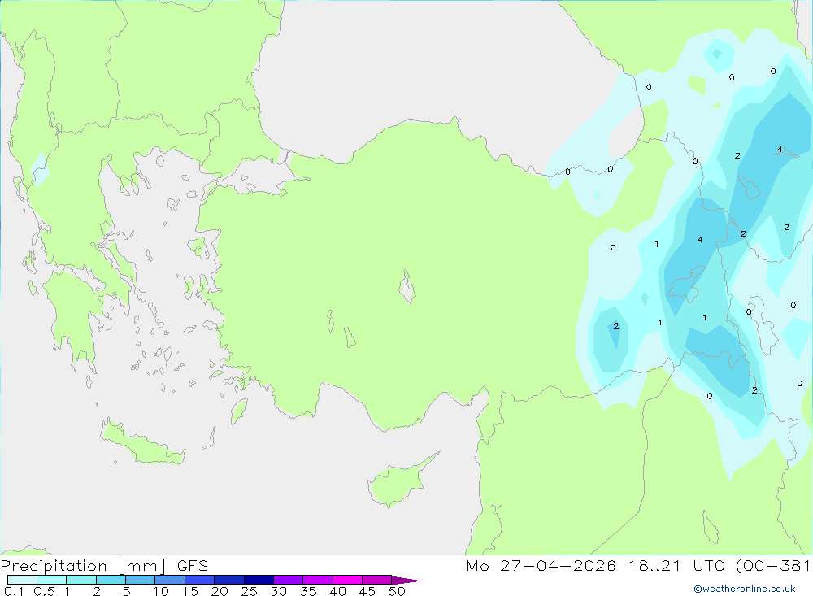Click the legend label "35"

(x=308, y=591)
